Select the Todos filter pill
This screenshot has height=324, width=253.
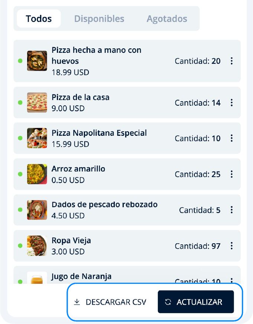[x=39, y=19]
